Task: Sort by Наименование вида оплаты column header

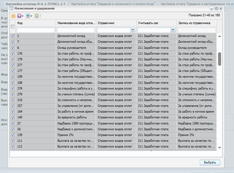Action: [x=76, y=23]
